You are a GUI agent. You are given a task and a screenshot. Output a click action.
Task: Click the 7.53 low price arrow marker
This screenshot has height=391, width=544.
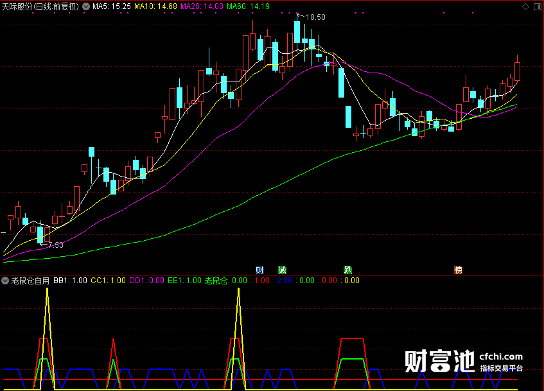click(52, 245)
